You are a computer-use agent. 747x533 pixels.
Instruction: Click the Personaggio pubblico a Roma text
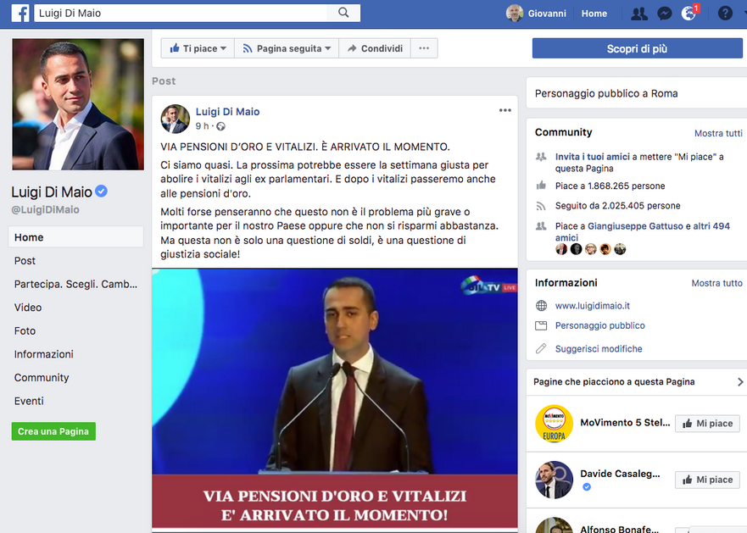tap(606, 93)
